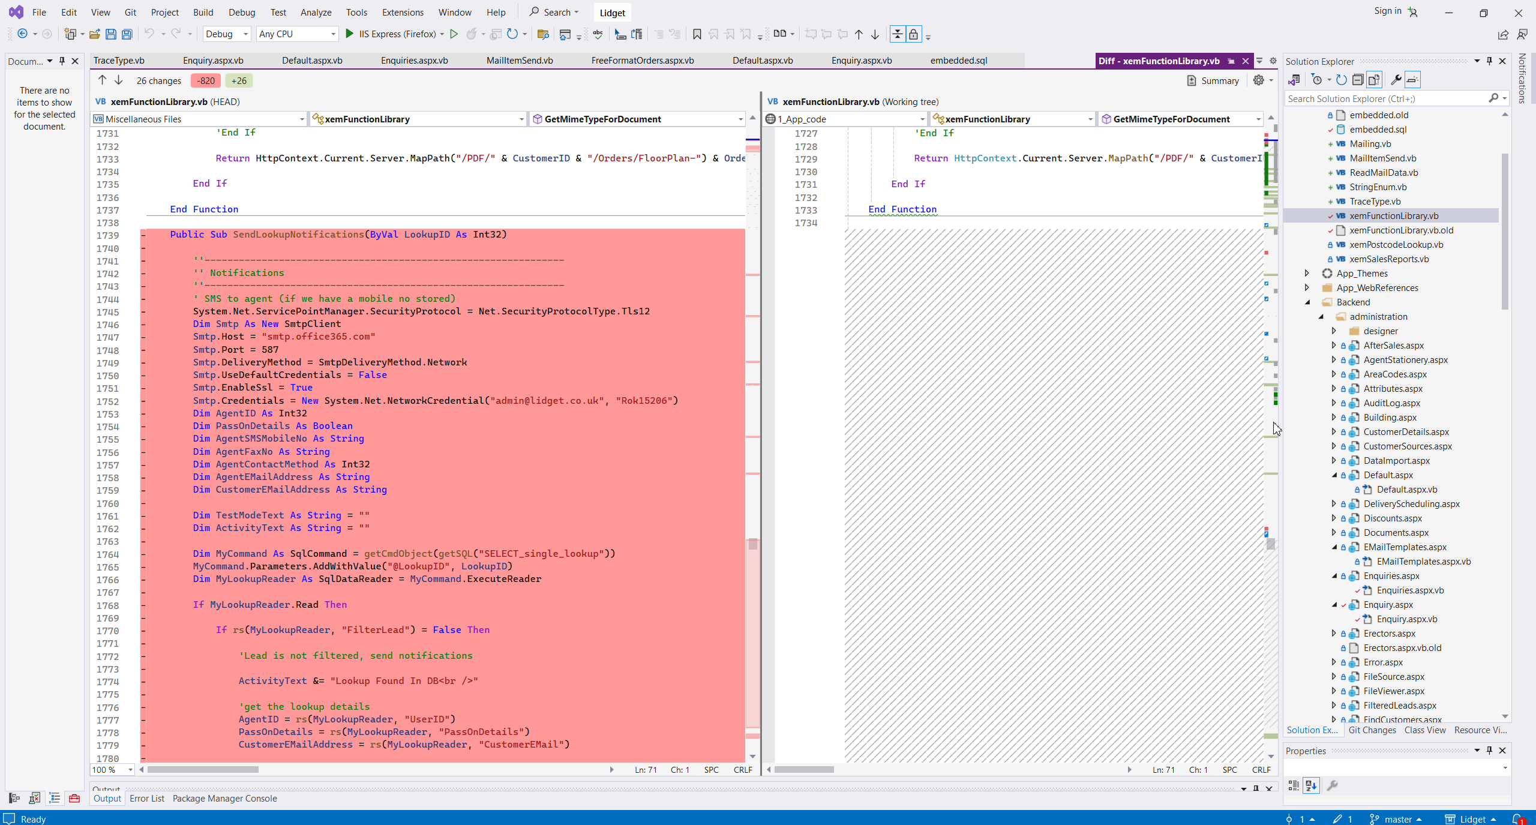
Task: Open the Debug configuration dropdown
Action: [227, 34]
